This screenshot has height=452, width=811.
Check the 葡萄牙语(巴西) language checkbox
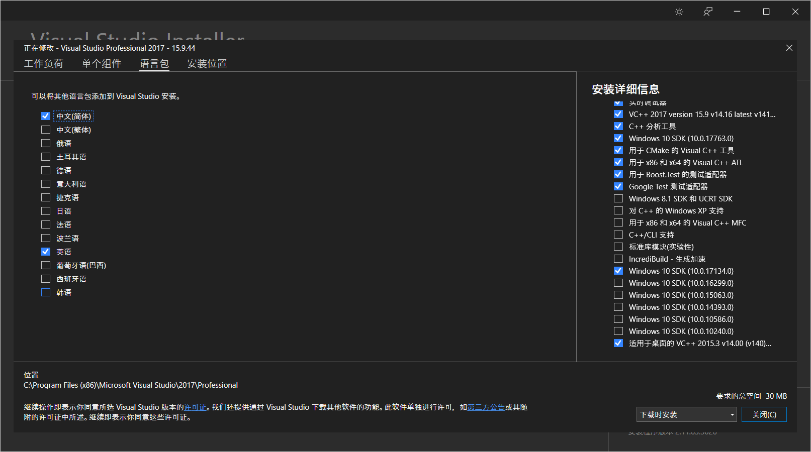tap(46, 265)
